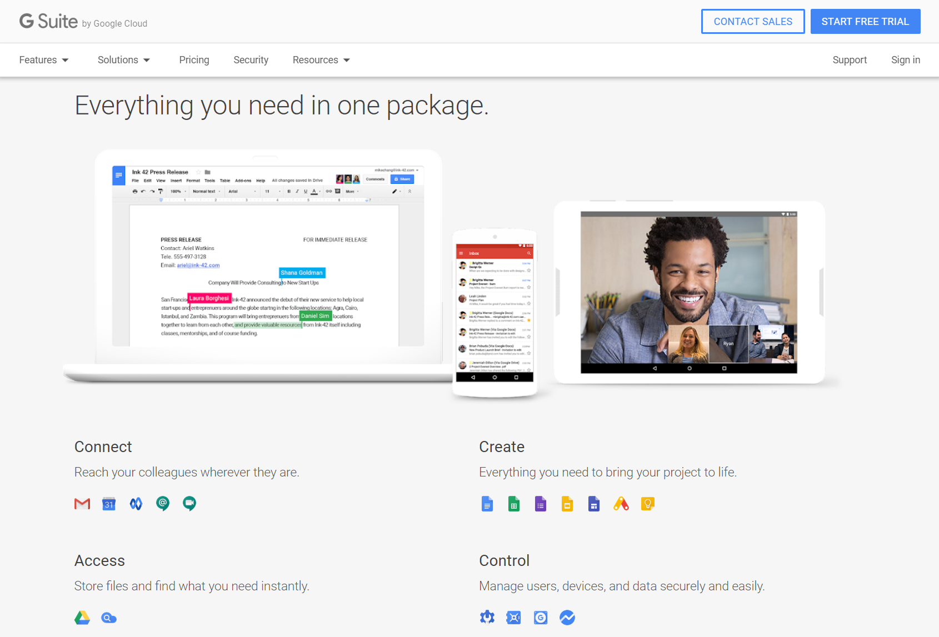This screenshot has height=637, width=939.
Task: Click the Access section heading
Action: pos(99,561)
